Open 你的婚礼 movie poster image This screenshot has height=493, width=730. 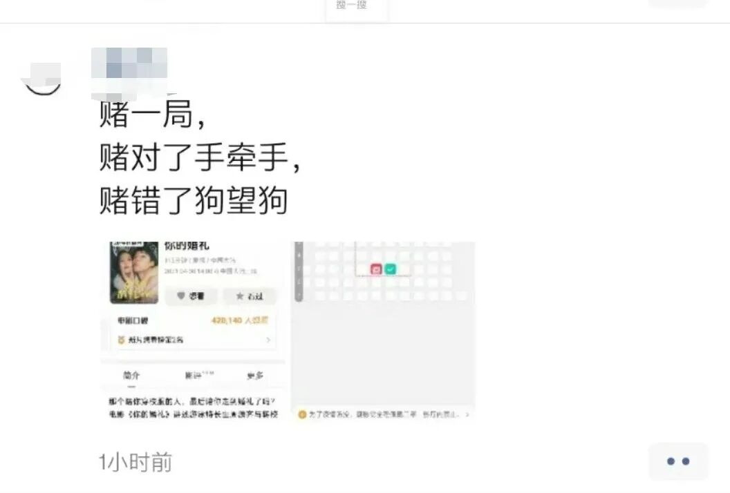[x=134, y=273]
